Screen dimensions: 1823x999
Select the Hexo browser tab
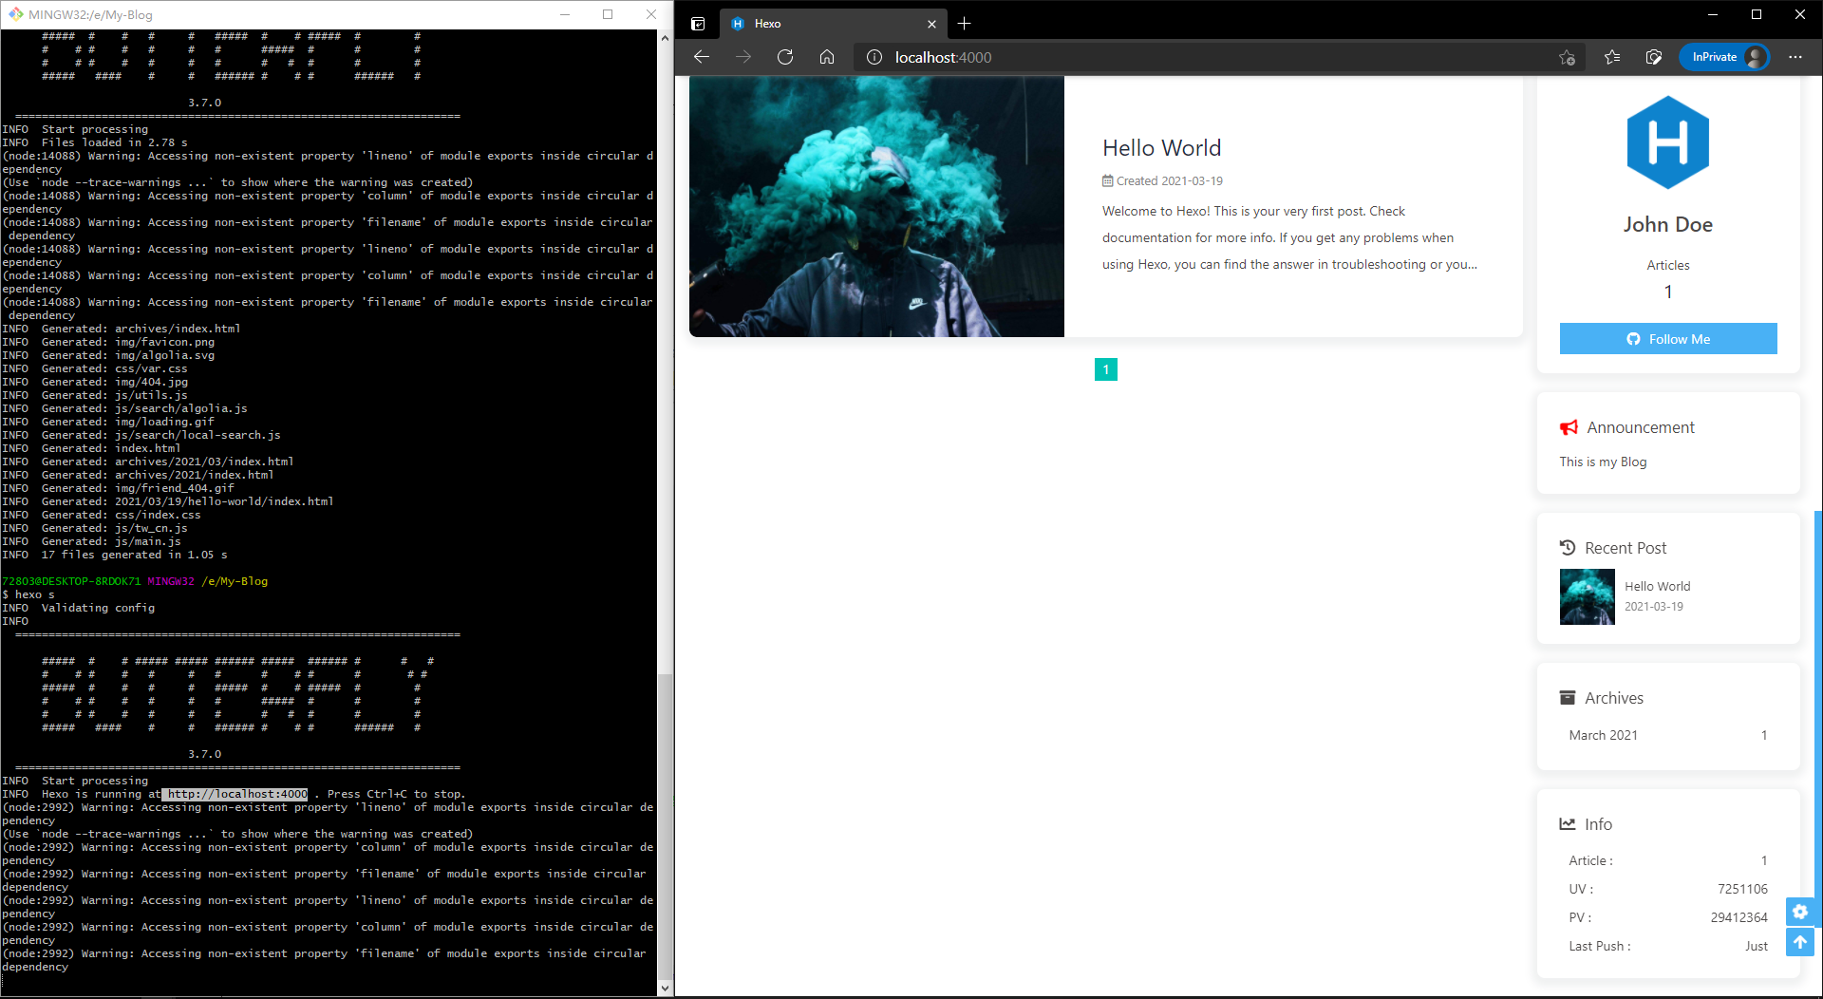tap(833, 24)
